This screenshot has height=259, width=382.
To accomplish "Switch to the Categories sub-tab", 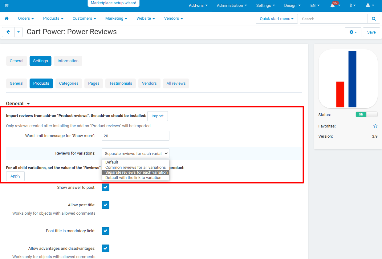I will [69, 83].
